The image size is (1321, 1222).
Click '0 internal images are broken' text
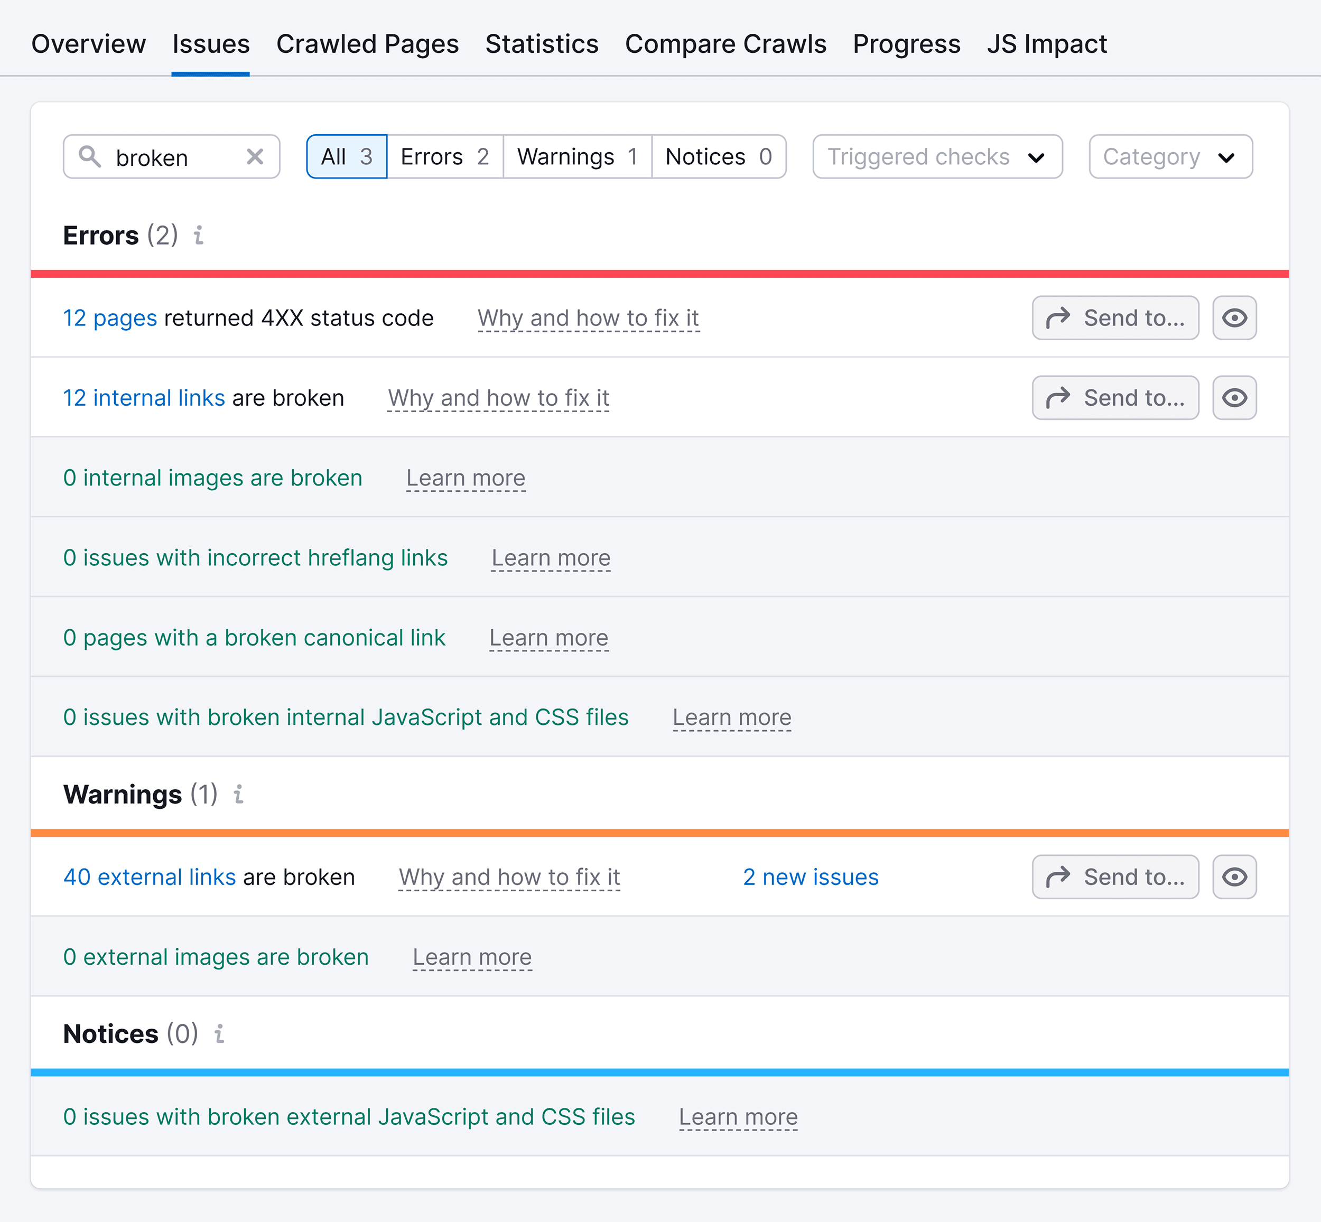(x=213, y=478)
